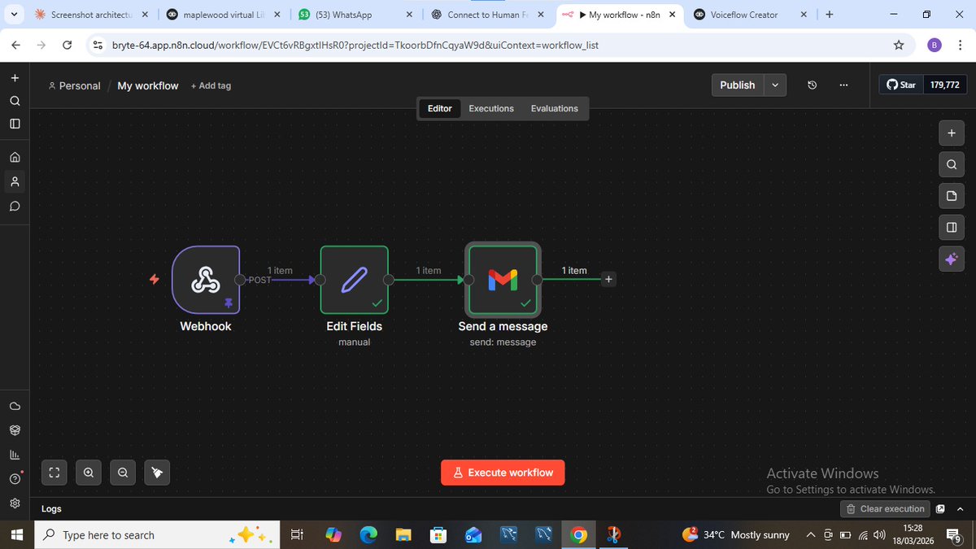Open Chrome profile avatar B
The image size is (976, 549).
935,46
